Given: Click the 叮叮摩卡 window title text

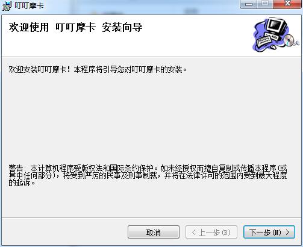Looking at the screenshot, I should point(29,6).
